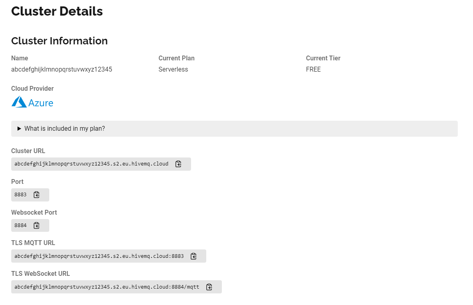Screen dimensions: 473x305
Task: Copy the TLS WebSocket URL
Action: pyautogui.click(x=209, y=287)
